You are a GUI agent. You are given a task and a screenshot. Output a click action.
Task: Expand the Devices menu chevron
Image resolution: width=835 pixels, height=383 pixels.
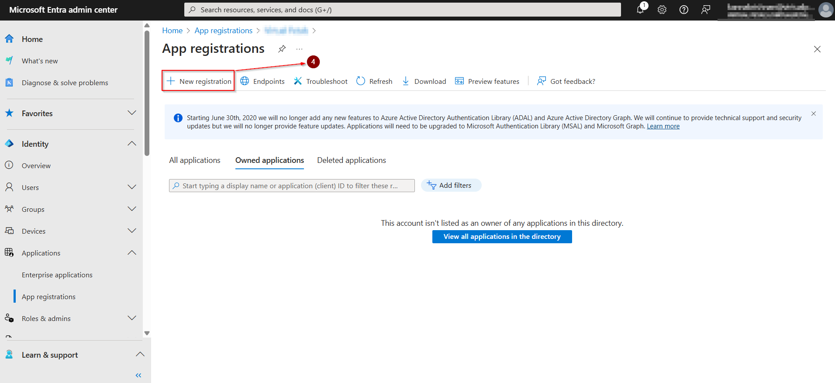(x=132, y=231)
